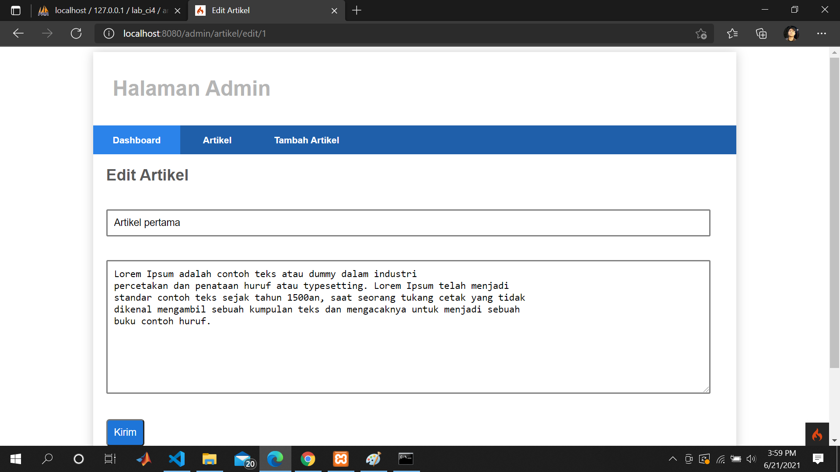Reload the current page

coord(76,33)
